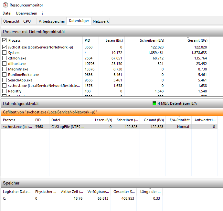Click the orange Gefiltert von filter bar
Image resolution: width=223 pixels, height=211 pixels.
[x=112, y=112]
